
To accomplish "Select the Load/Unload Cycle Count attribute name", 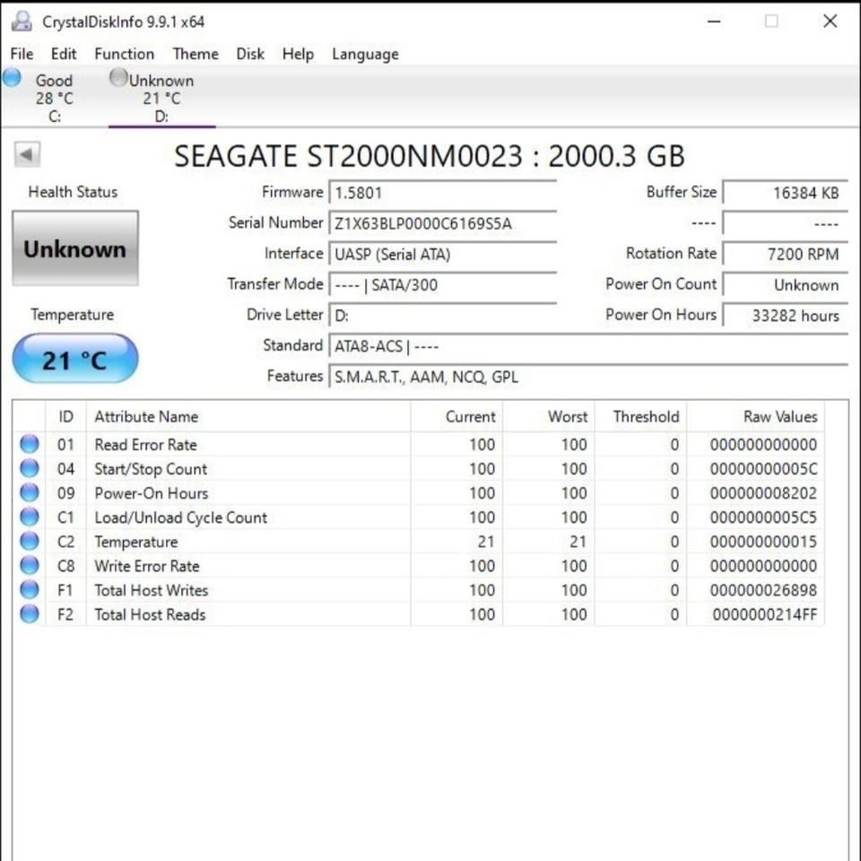I will click(x=180, y=517).
